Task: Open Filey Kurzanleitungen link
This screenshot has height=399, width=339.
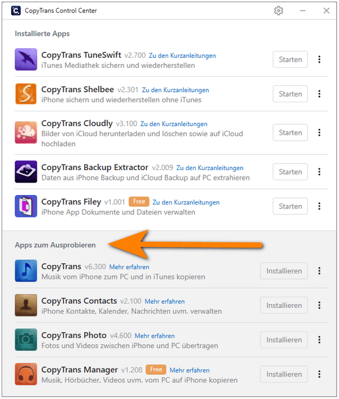Action: (186, 202)
